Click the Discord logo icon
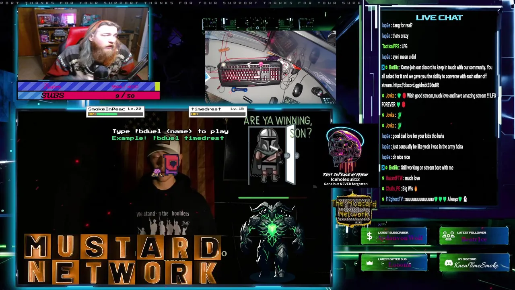 pos(449,263)
